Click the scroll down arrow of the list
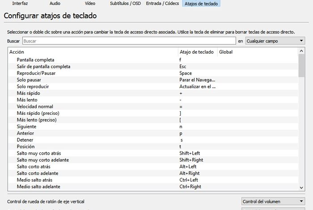This screenshot has height=210, width=313. point(301,186)
